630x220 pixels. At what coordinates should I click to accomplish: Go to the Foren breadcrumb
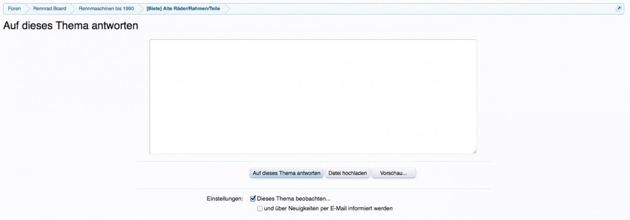(x=14, y=9)
